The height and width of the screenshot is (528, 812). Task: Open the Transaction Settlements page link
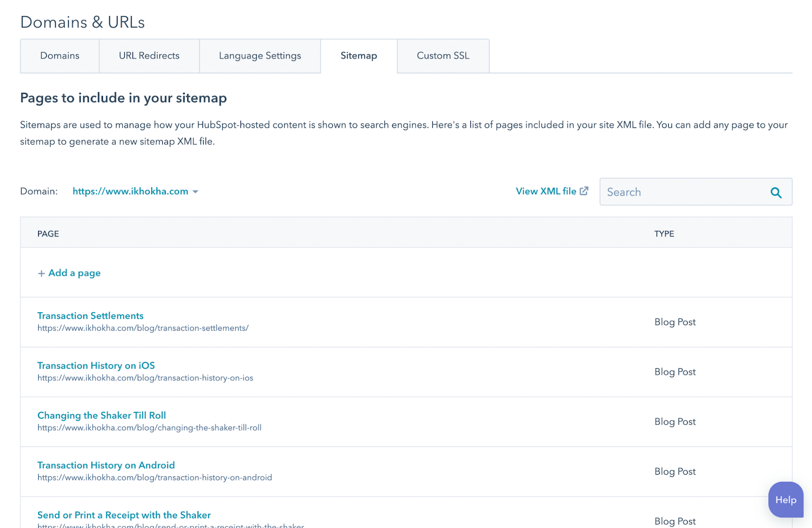coord(90,316)
